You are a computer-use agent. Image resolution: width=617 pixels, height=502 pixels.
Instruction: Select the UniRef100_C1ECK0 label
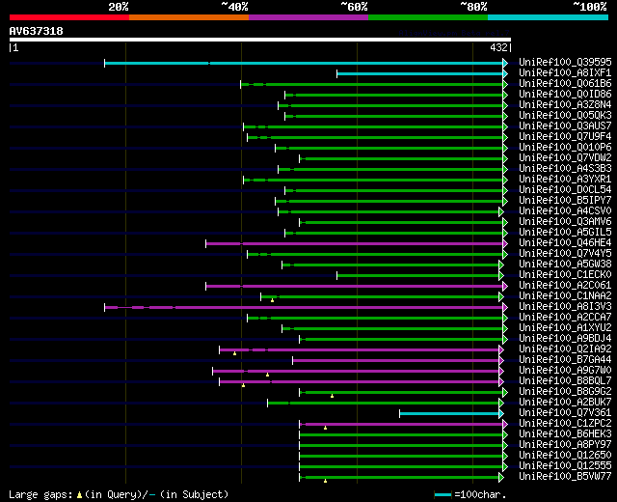click(565, 275)
